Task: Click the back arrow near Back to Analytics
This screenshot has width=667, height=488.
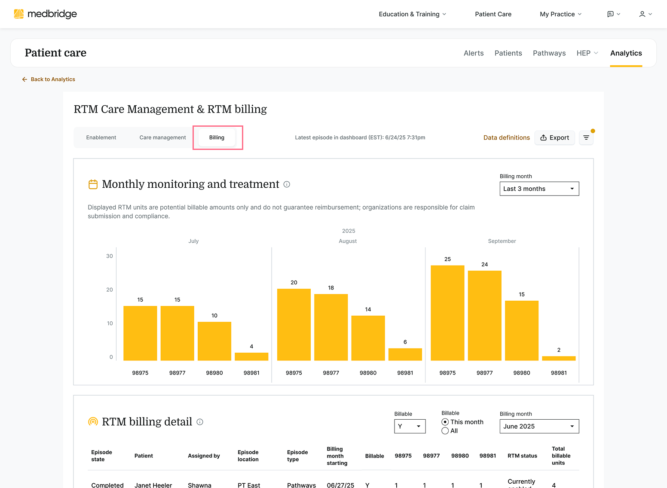Action: point(24,79)
